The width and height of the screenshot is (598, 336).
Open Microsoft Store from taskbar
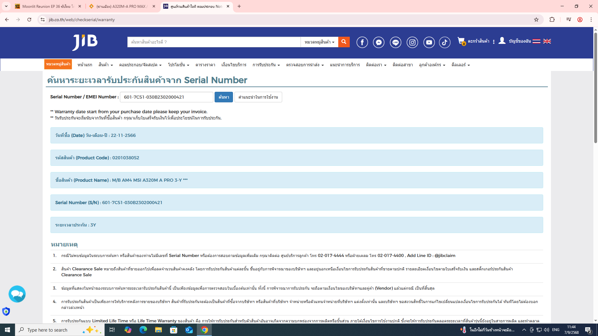point(173,330)
